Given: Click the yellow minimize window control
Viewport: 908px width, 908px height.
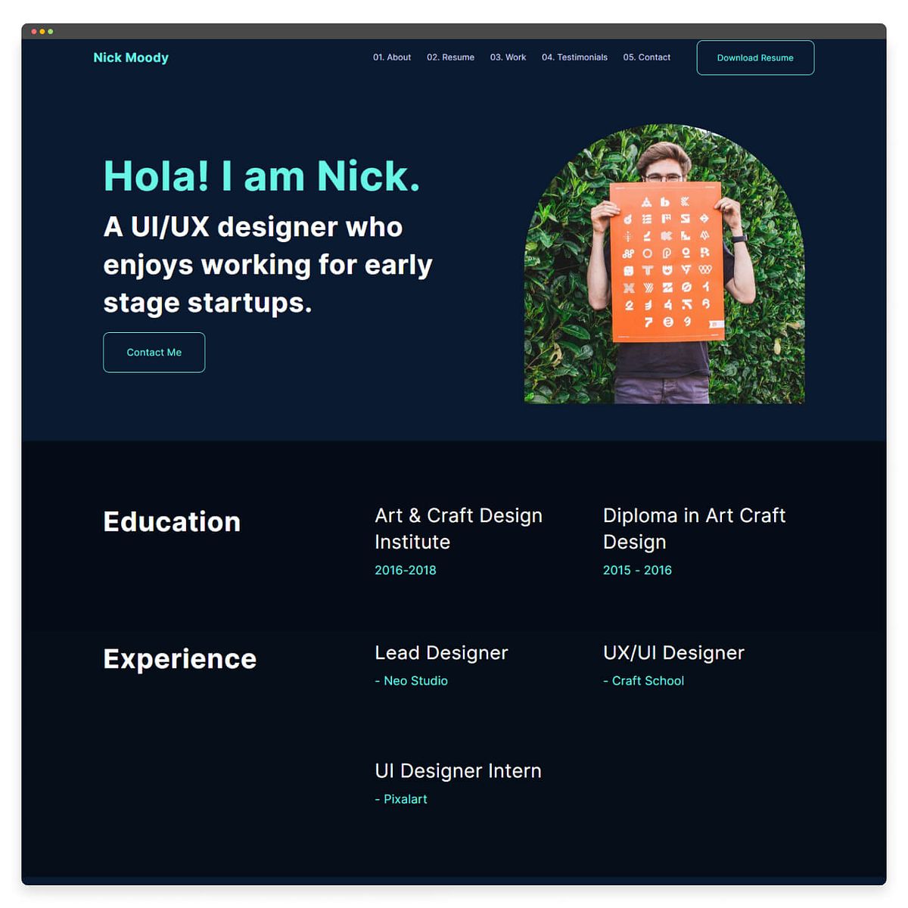Looking at the screenshot, I should tap(42, 31).
